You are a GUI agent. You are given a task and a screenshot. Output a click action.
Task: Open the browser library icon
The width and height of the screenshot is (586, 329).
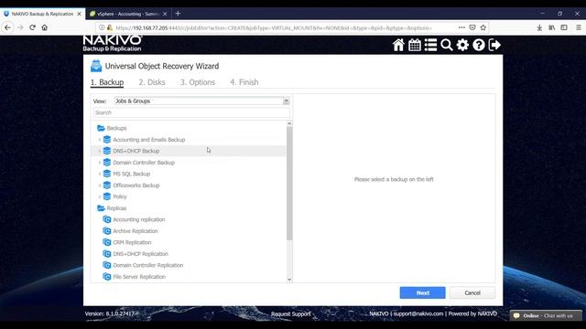551,27
